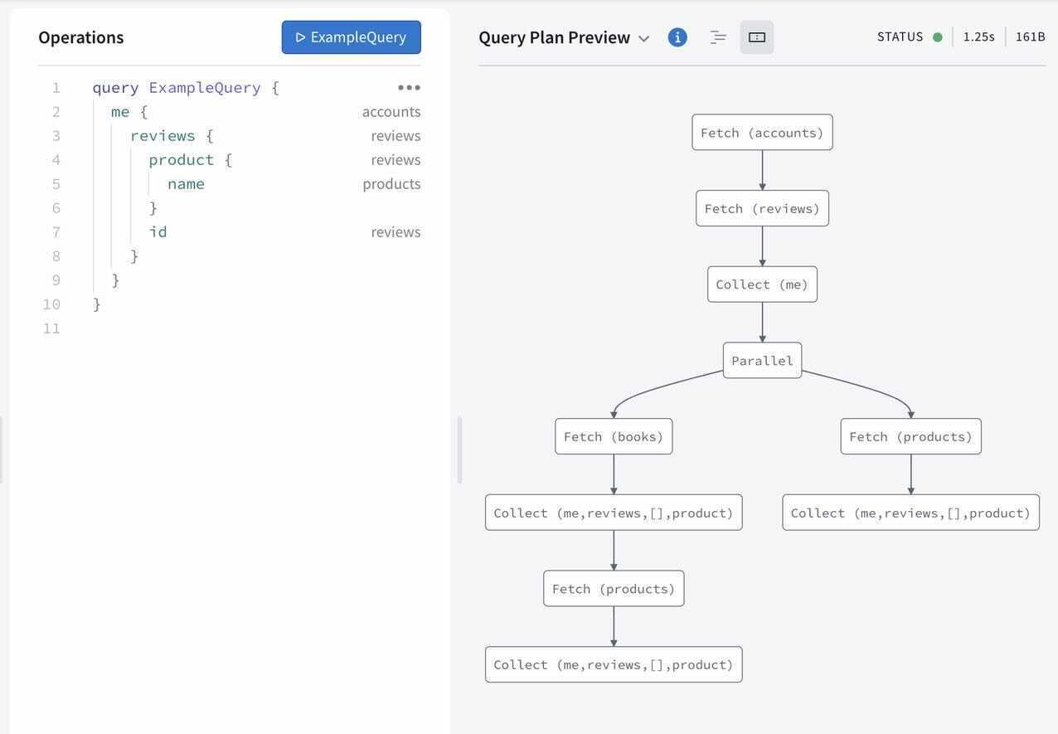Click the reviews label on line 7
The image size is (1058, 734).
(x=396, y=231)
